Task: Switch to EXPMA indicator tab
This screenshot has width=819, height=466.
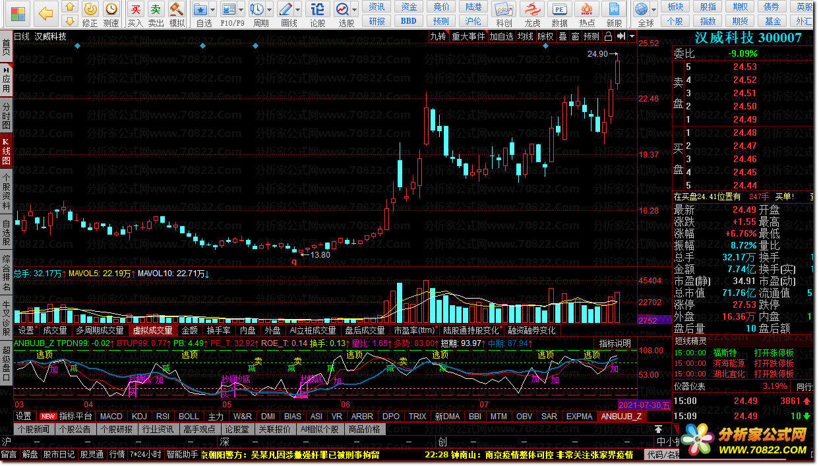Action: tap(580, 417)
